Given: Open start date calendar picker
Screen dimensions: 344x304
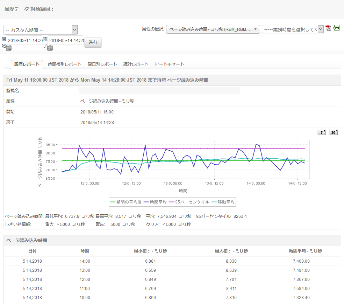Looking at the screenshot, I should click(9, 48).
